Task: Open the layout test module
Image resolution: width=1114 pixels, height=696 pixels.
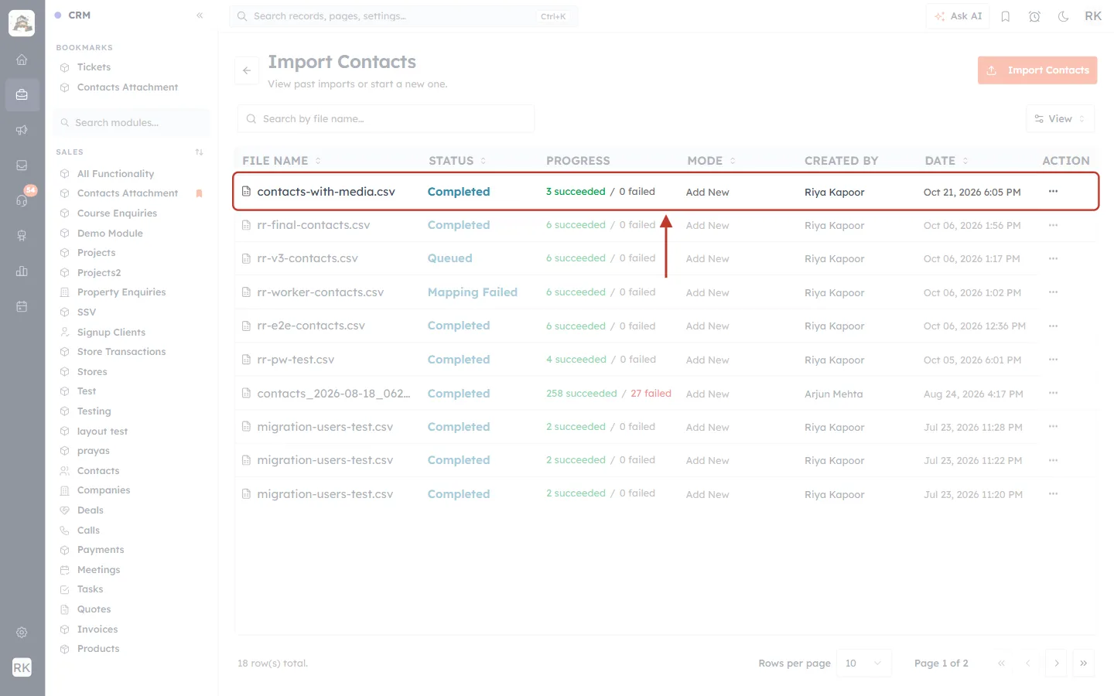Action: 102,432
